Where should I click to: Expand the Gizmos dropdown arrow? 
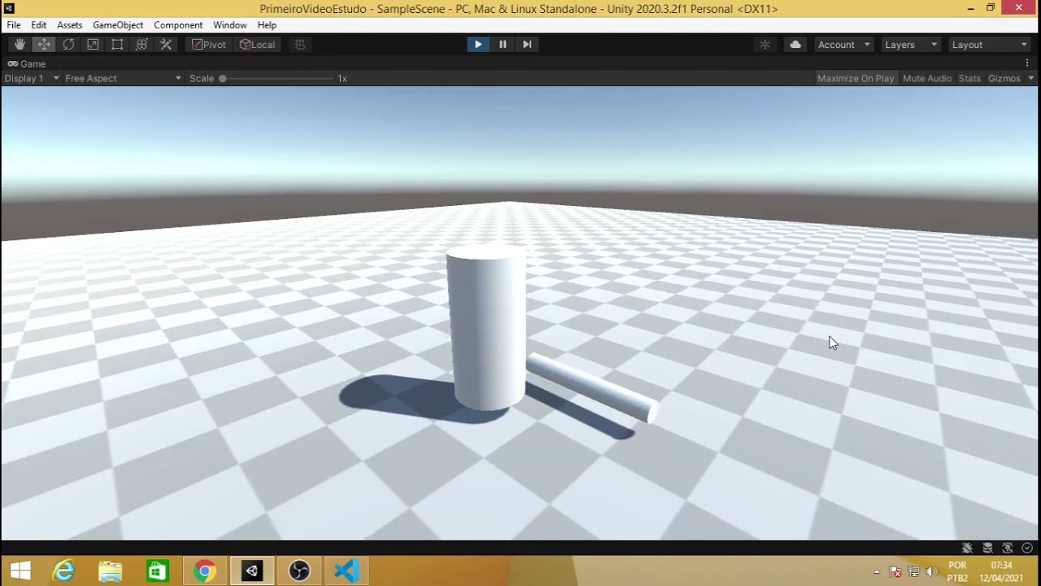pyautogui.click(x=1031, y=78)
